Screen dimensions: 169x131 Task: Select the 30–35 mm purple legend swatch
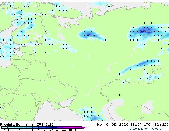60,128
